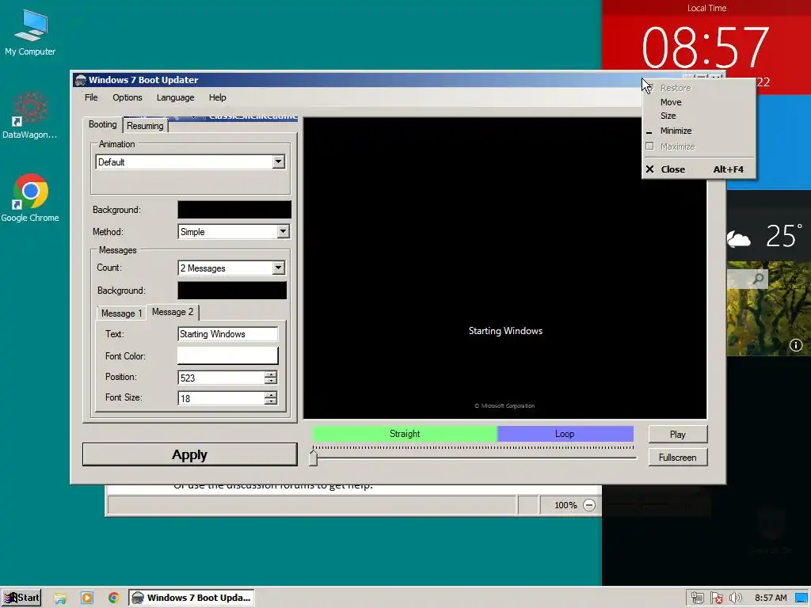
Task: Launch Chrome from taskbar quick launch
Action: coord(114,598)
